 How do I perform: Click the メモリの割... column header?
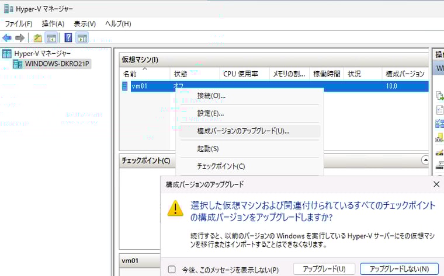[289, 74]
